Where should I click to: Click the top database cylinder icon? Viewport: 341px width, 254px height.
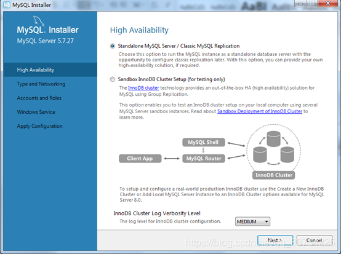point(273,139)
